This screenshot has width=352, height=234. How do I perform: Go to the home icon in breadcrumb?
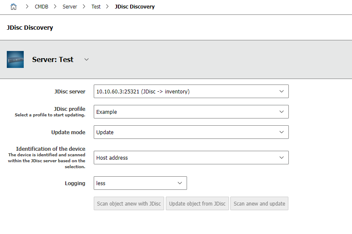(x=14, y=7)
